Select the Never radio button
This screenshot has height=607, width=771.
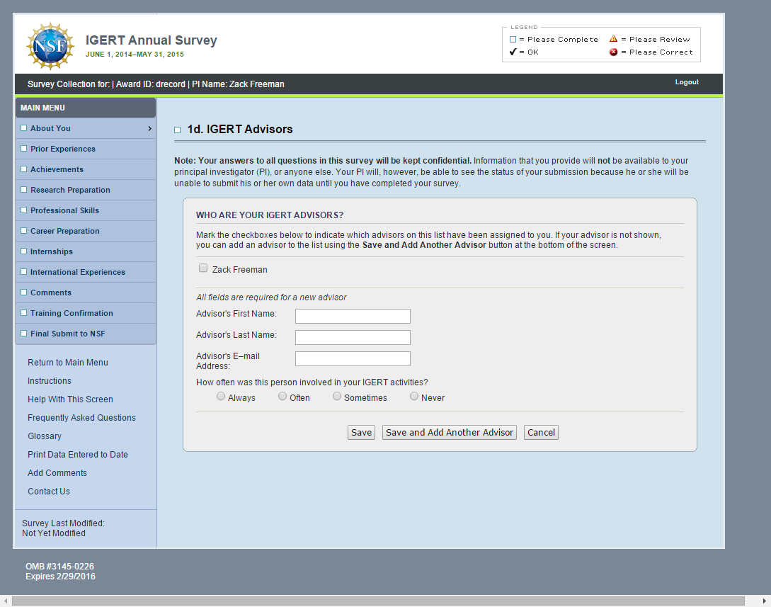coord(414,397)
